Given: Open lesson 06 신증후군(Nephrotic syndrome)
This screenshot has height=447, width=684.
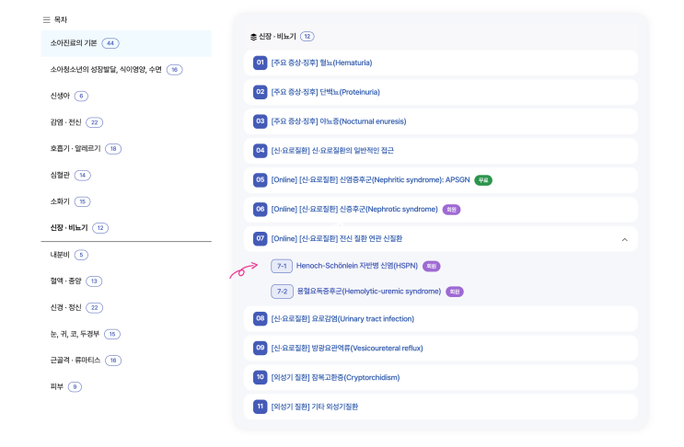Looking at the screenshot, I should pyautogui.click(x=441, y=210).
